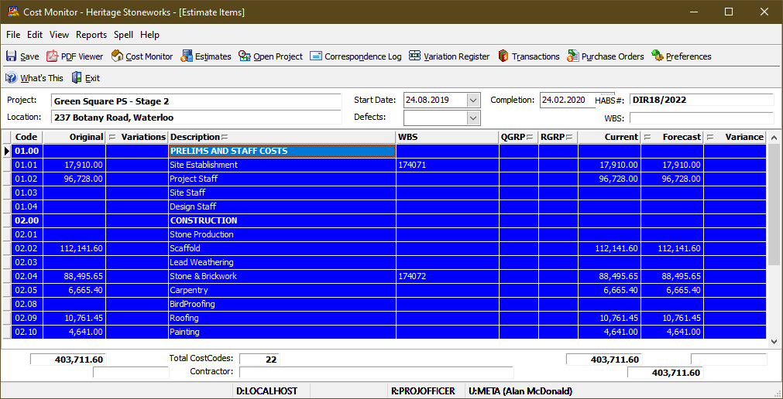Click the Exit toolbar icon
Screen dimensions: 783x399
coord(77,78)
